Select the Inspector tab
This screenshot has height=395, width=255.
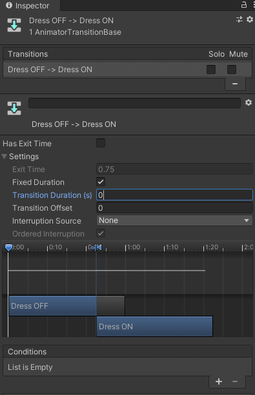pos(30,6)
